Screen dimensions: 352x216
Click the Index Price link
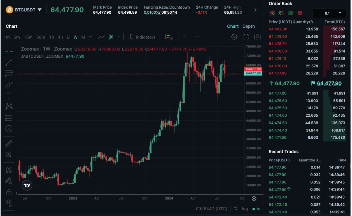(x=128, y=7)
